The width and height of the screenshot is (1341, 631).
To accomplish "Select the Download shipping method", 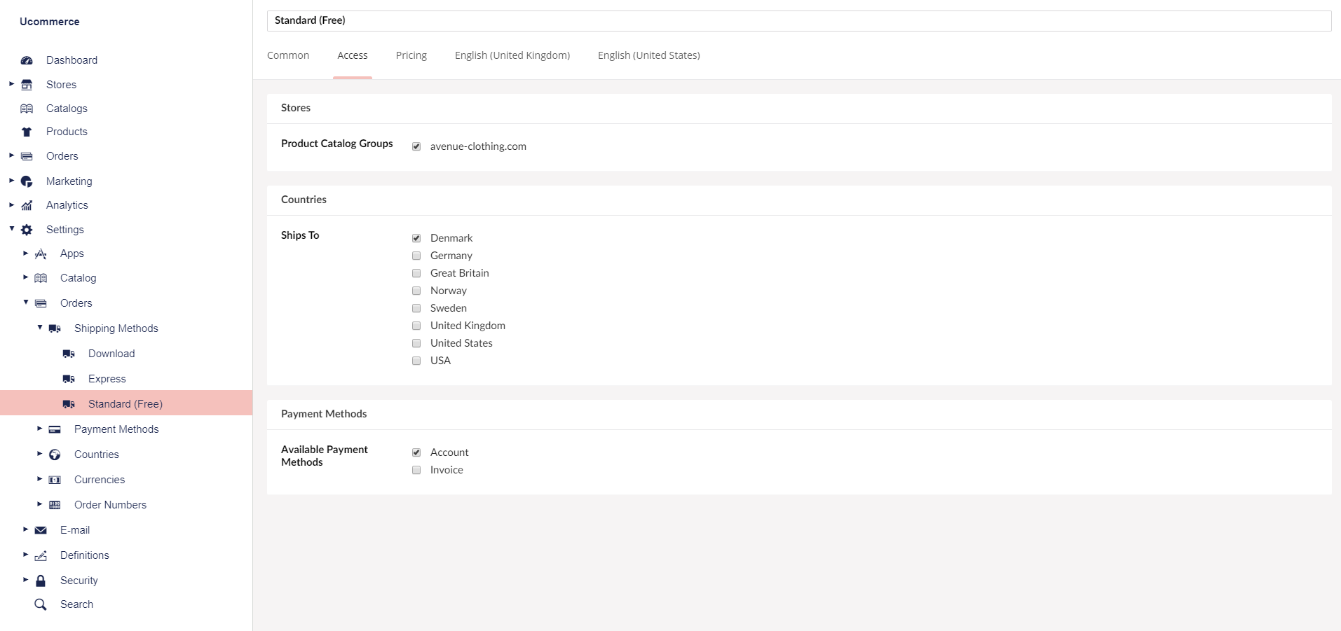I will pos(111,354).
